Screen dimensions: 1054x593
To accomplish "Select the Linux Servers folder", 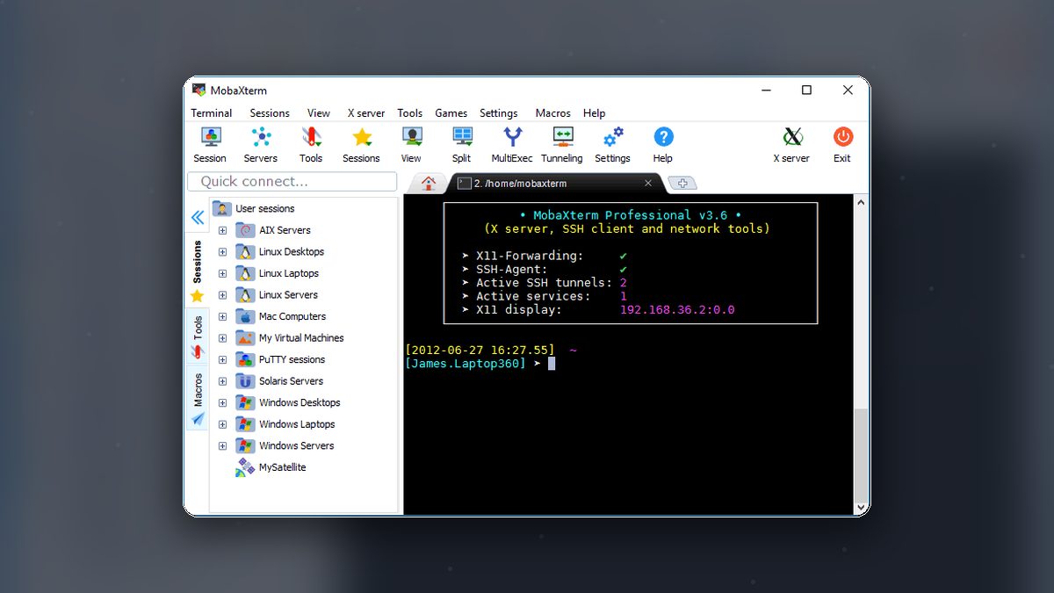I will 277,295.
